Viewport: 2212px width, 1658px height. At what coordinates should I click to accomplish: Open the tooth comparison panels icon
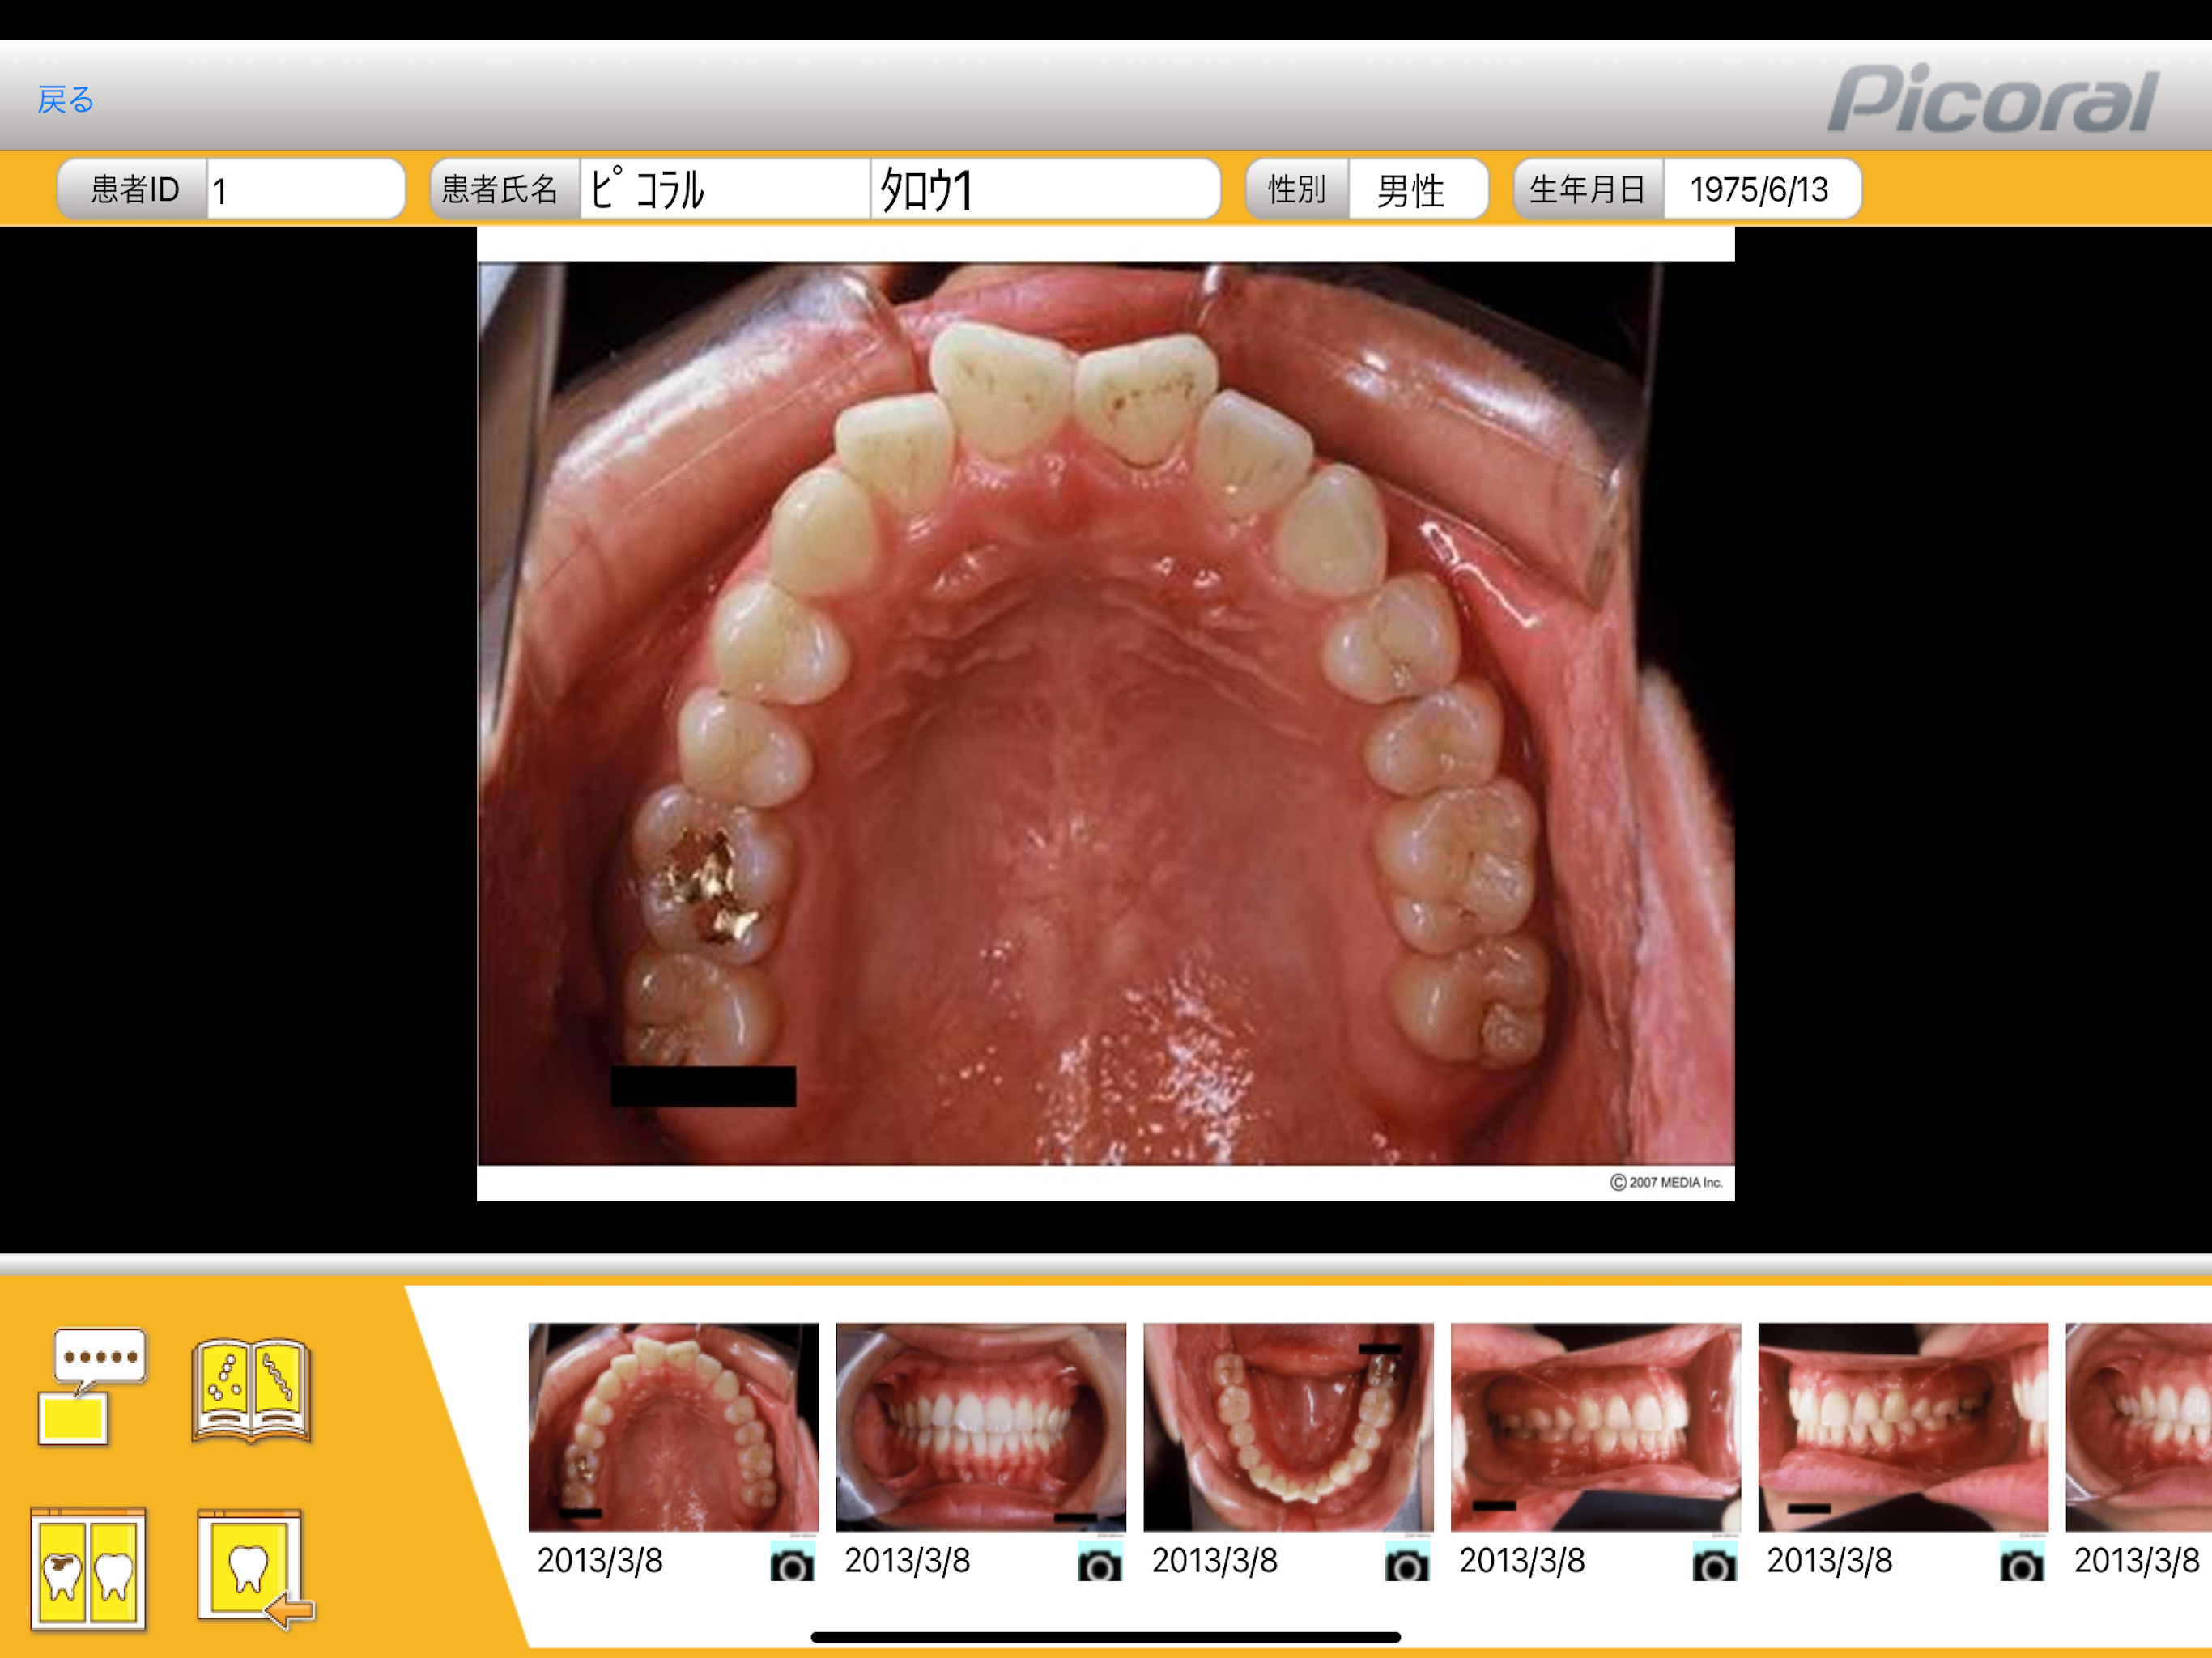coord(88,1569)
